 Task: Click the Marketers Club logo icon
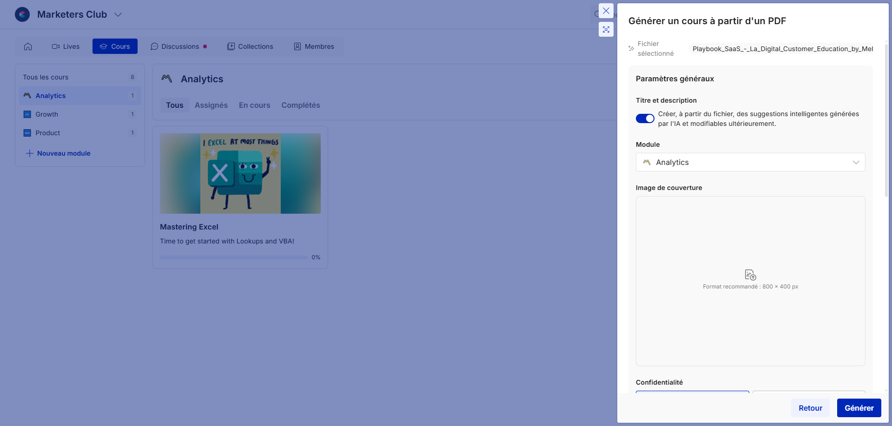pyautogui.click(x=22, y=14)
